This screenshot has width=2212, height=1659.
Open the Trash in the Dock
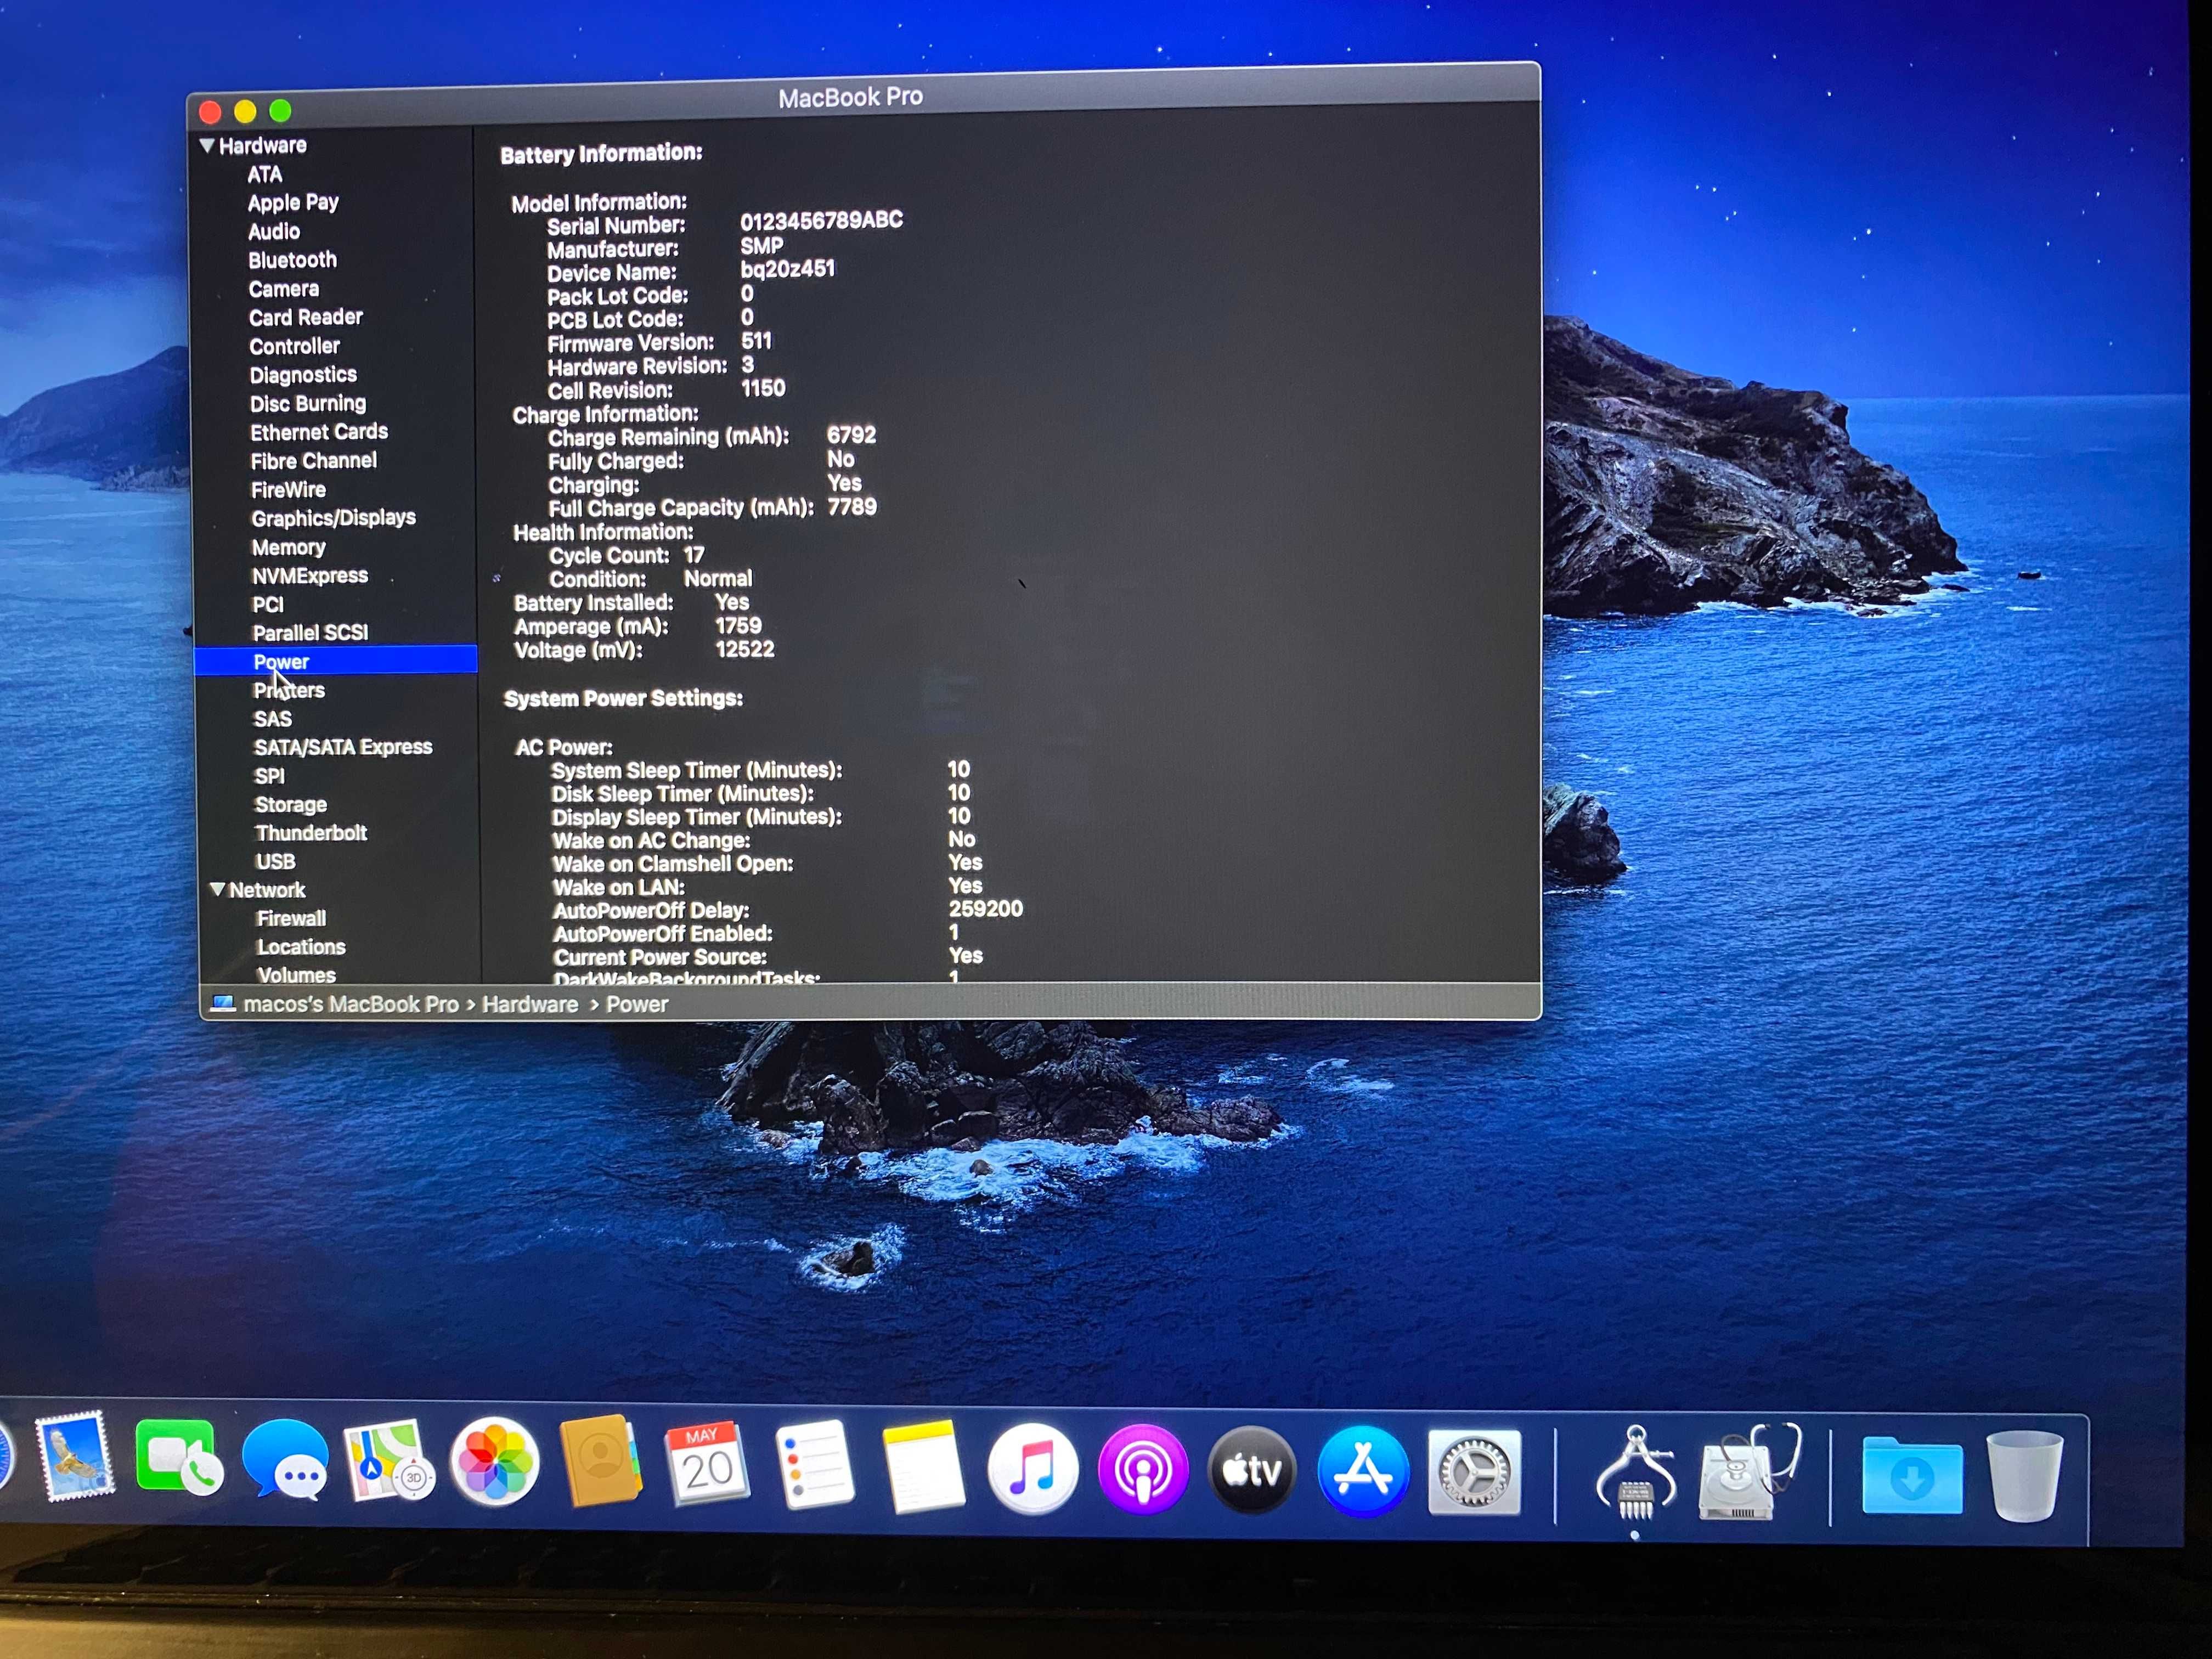pos(2024,1476)
